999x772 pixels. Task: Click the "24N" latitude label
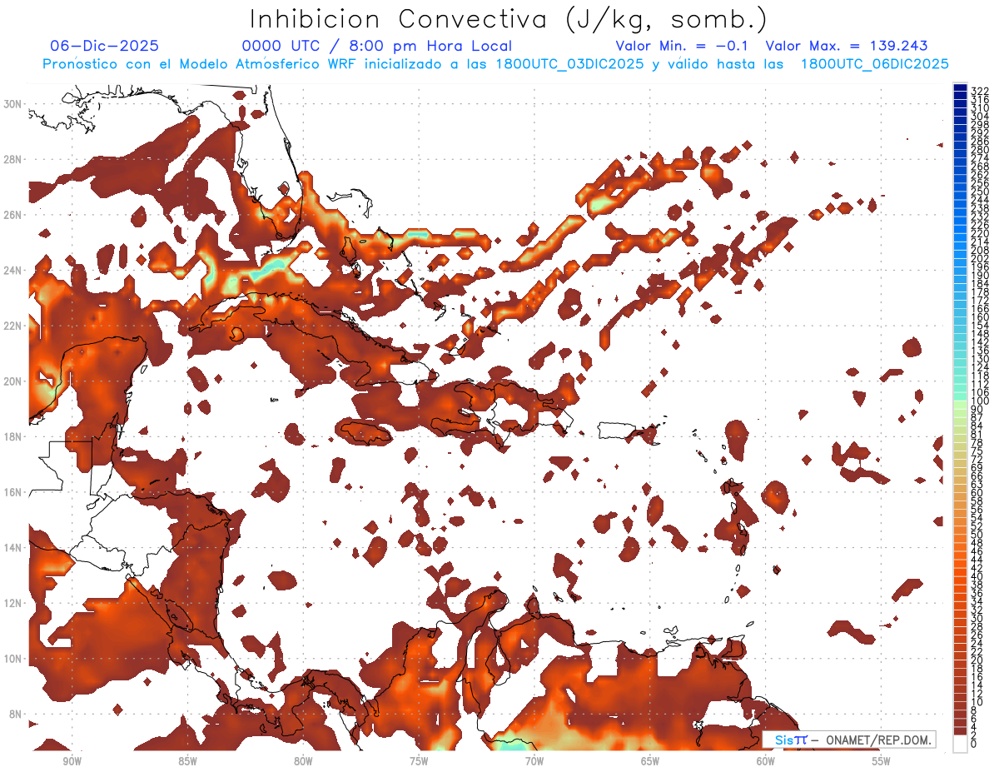click(14, 271)
